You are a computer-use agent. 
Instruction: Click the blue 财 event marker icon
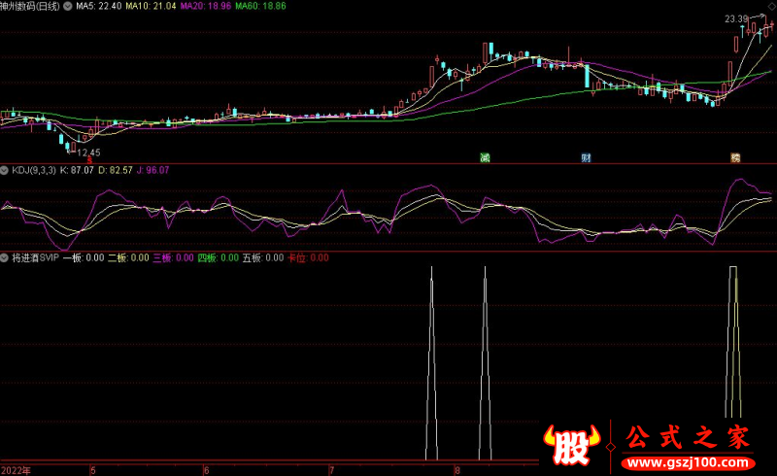click(587, 157)
